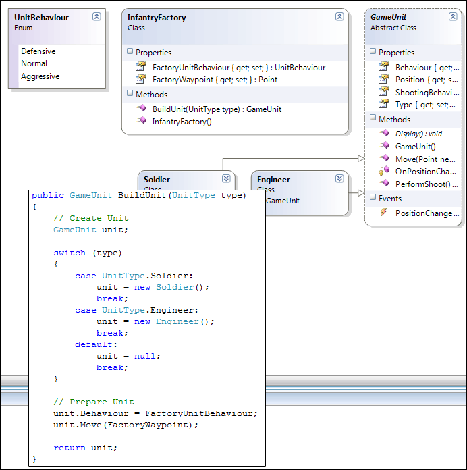Collapse GameUnit Properties section
The width and height of the screenshot is (467, 470).
point(373,51)
